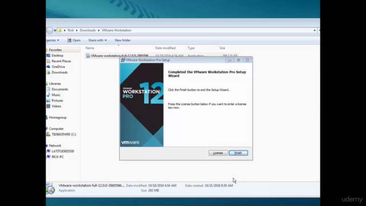Select Homegroup in the navigation pane
This screenshot has width=366, height=206.
pos(57,117)
